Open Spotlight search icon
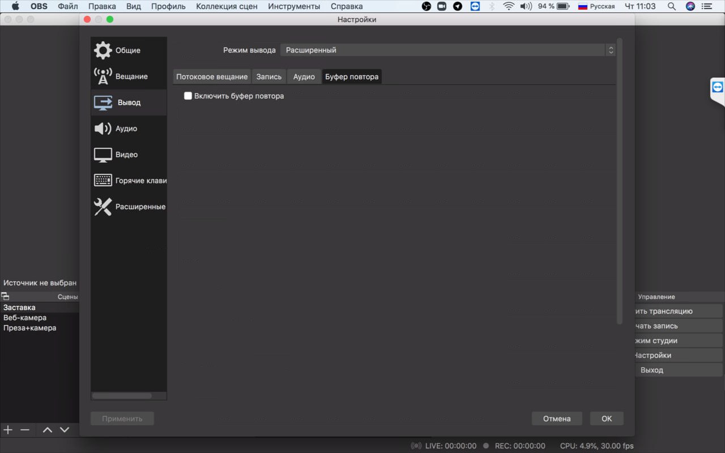 [672, 6]
